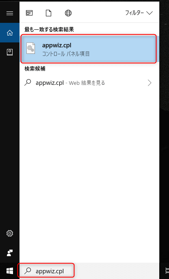
Task: Open appwiz.cpl web search suggestion
Action: point(89,83)
